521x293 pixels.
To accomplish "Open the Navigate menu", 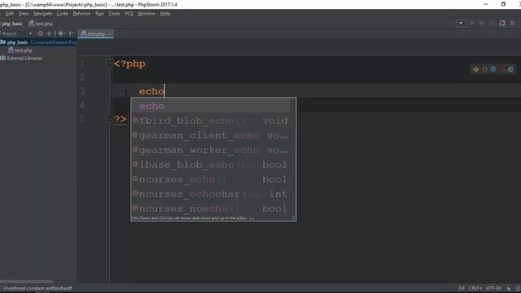I will tap(42, 14).
